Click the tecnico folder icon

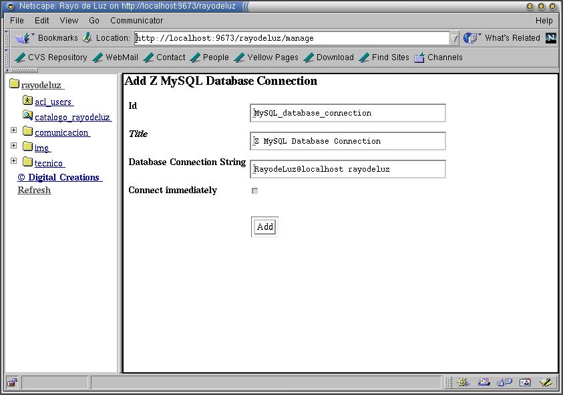(27, 161)
